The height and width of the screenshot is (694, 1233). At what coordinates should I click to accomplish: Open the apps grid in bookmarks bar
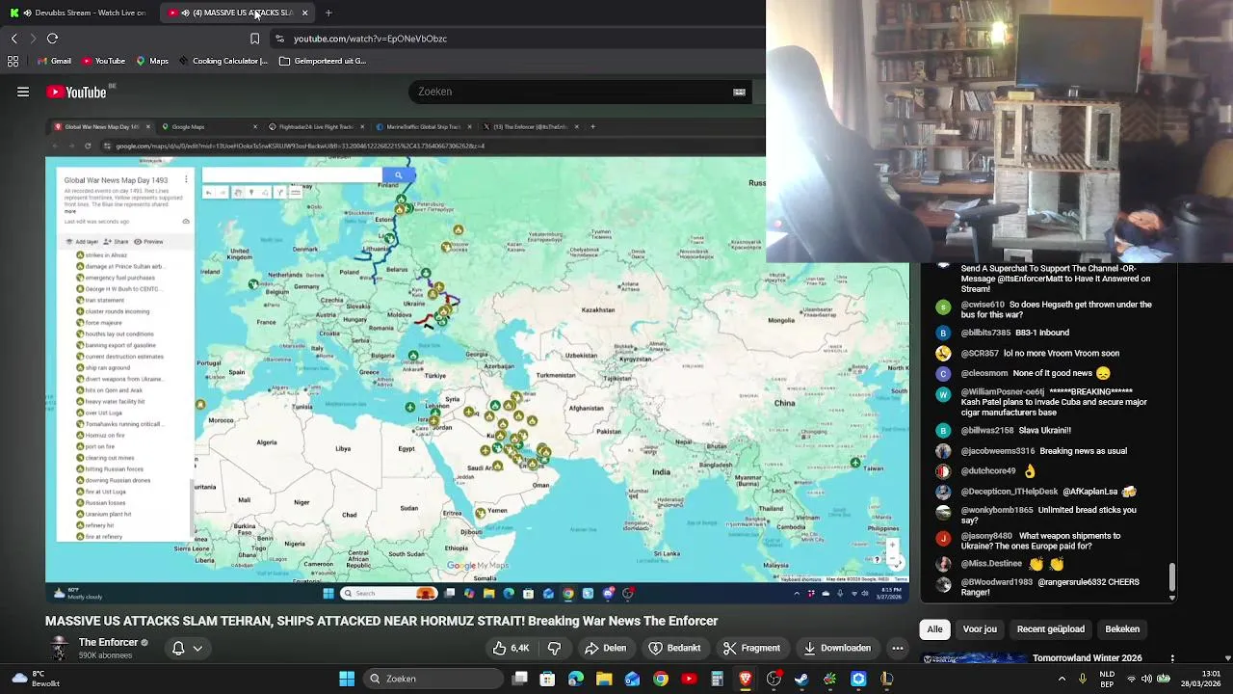(x=13, y=61)
